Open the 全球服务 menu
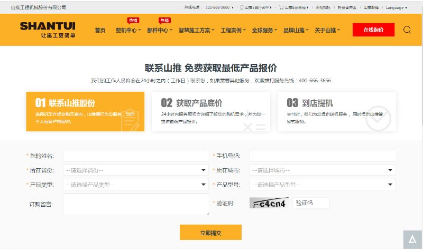This screenshot has width=423, height=250. click(x=264, y=30)
